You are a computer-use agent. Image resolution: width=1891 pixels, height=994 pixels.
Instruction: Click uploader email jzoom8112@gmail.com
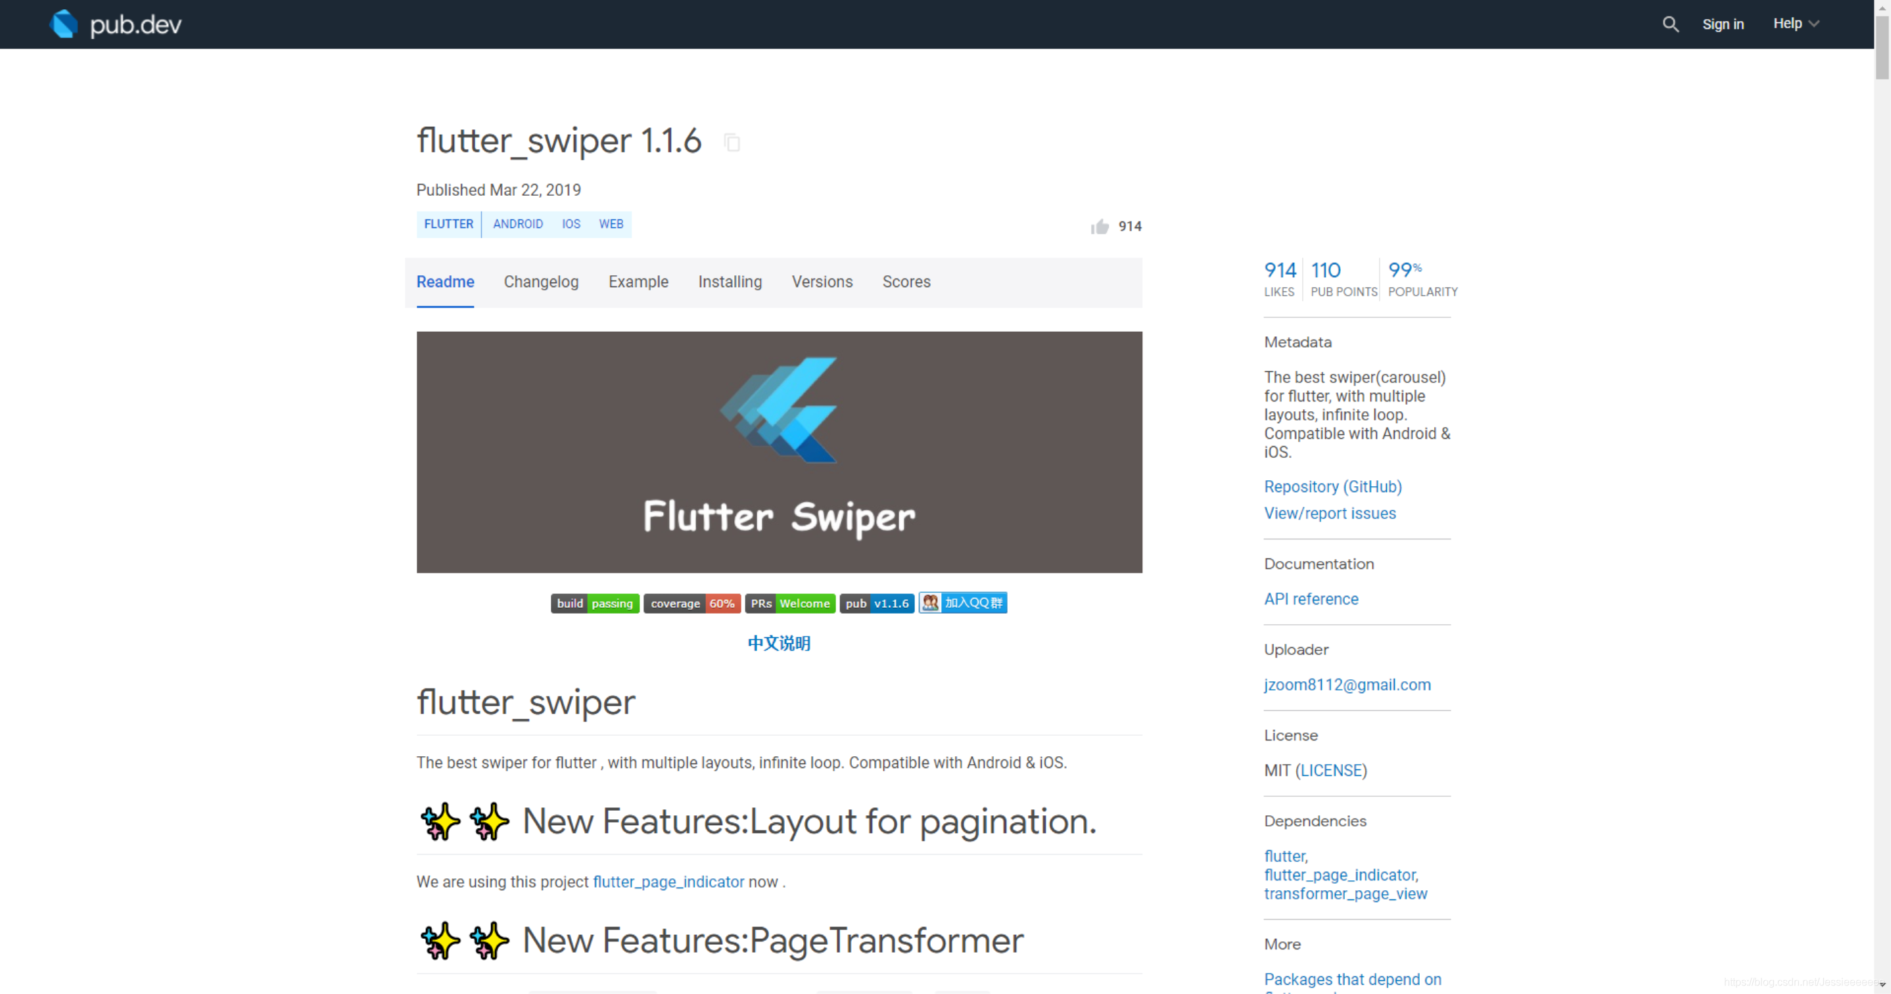[x=1348, y=685]
